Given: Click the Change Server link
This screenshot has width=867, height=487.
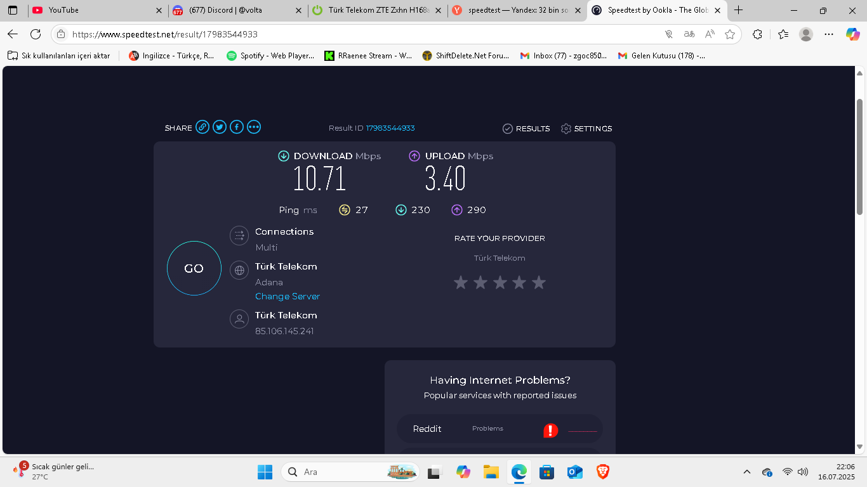Looking at the screenshot, I should coord(288,296).
